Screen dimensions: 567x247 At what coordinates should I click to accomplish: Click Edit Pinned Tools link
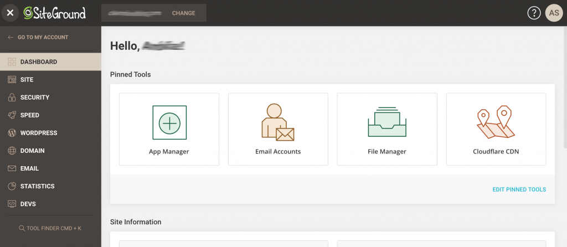click(519, 189)
